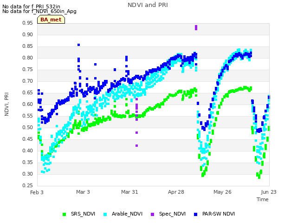Click the 'No data for f_NDVI_650in_Apg' message

[x=39, y=11]
